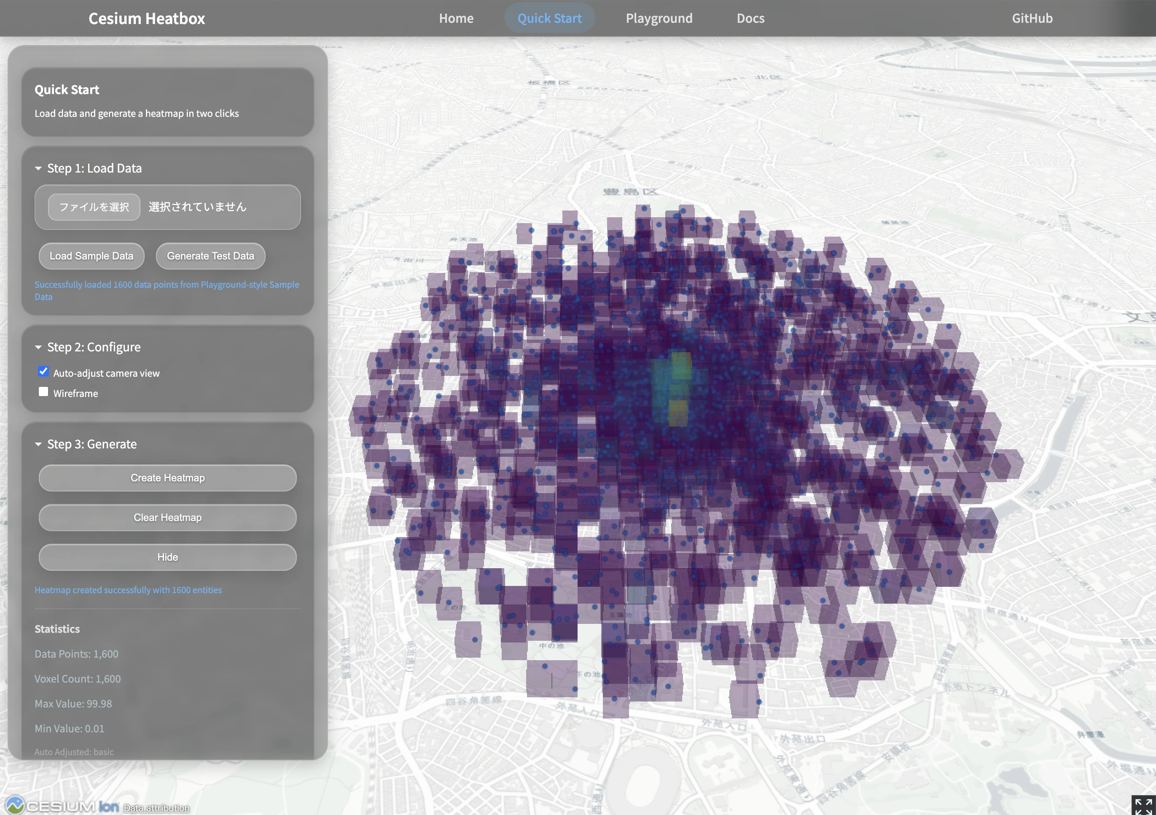Open the Docs page
1156x815 pixels.
750,18
